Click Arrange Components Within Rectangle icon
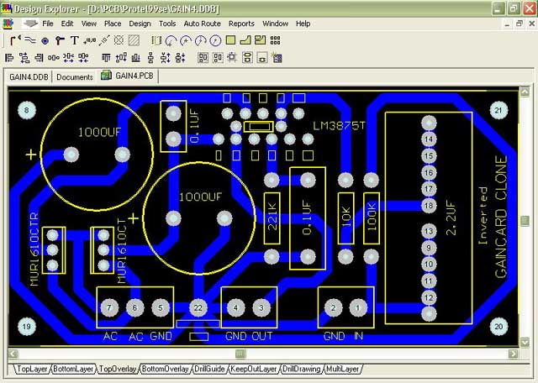Image resolution: width=538 pixels, height=383 pixels. [x=218, y=58]
